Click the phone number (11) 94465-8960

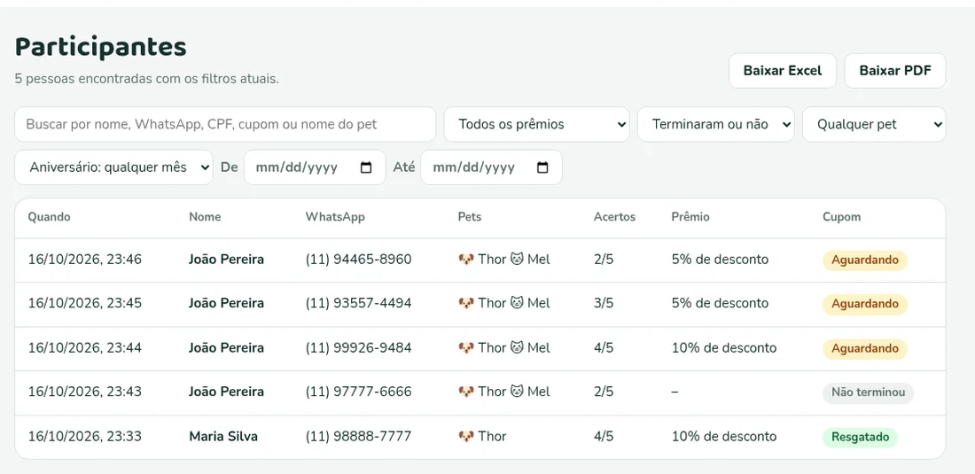pos(358,259)
